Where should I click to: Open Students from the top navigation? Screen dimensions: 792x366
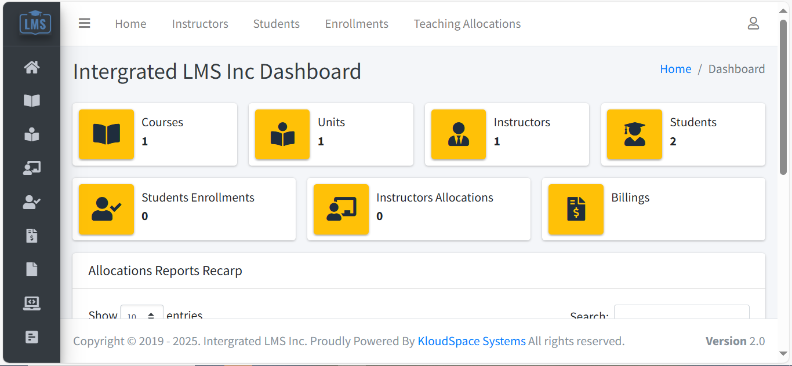point(276,24)
